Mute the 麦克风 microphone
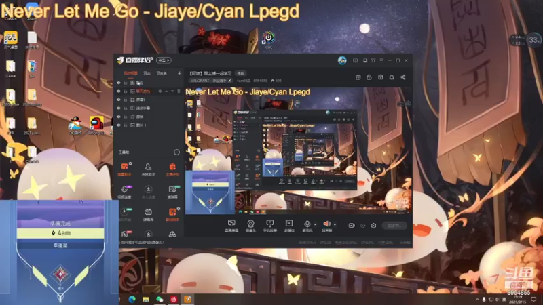The height and width of the screenshot is (305, 543). [x=307, y=226]
